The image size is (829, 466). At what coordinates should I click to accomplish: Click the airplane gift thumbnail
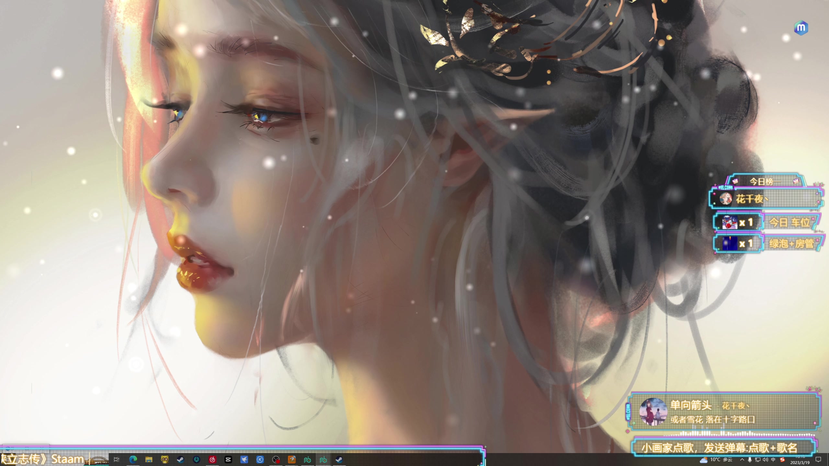[x=730, y=222]
